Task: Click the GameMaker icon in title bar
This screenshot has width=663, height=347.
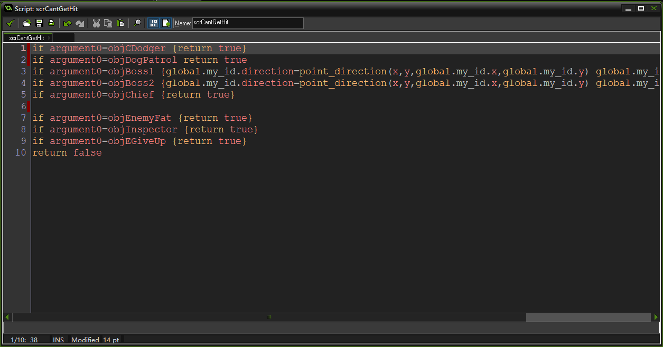Action: (8, 8)
